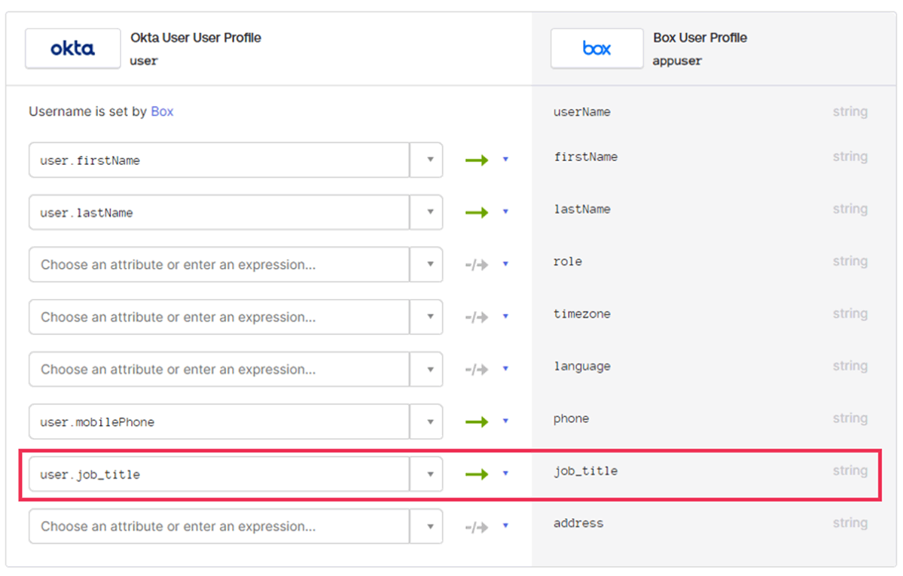This screenshot has width=903, height=576.
Task: Click the gray no-mapping arrow for timezone
Action: [x=477, y=318]
